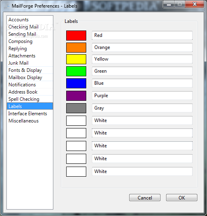Confirm changes with the OK button
This screenshot has width=207, height=216.
[182, 198]
